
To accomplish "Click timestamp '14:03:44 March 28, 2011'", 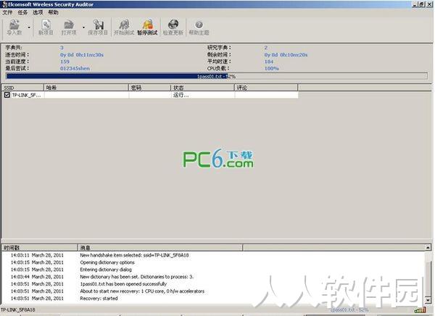I will click(x=37, y=277).
